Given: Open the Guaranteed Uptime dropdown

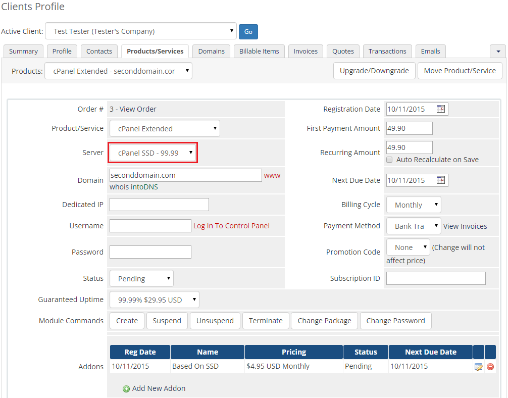Looking at the screenshot, I should [x=154, y=300].
